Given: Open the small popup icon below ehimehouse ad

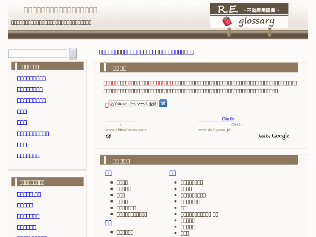Looking at the screenshot, I should coord(108,137).
